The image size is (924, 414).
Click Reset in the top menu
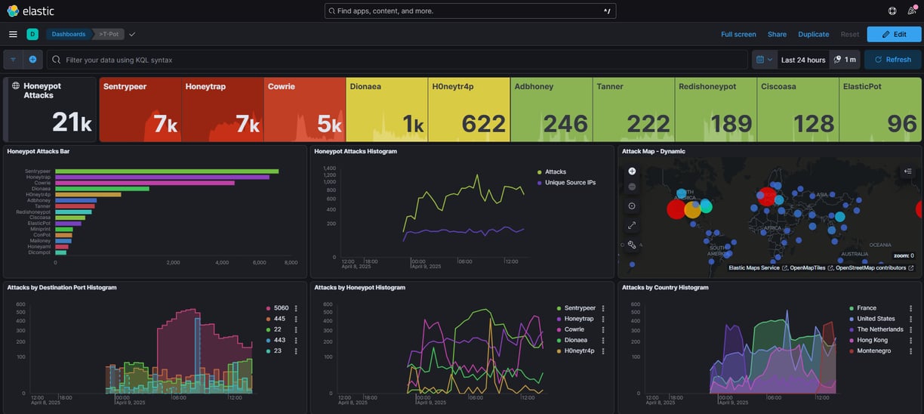[x=850, y=34]
